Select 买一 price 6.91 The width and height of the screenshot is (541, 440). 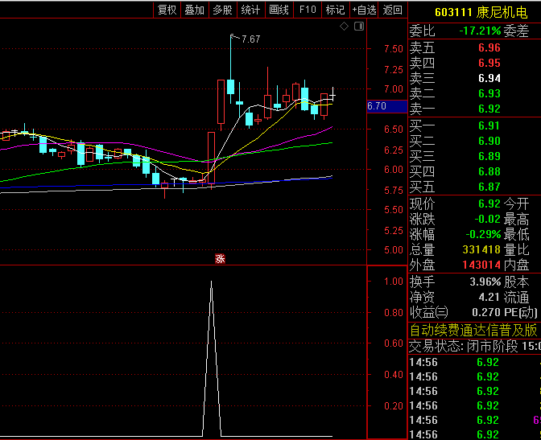(x=489, y=125)
